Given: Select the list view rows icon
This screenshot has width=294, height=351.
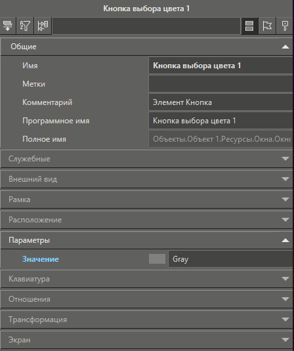Looking at the screenshot, I should tap(249, 26).
